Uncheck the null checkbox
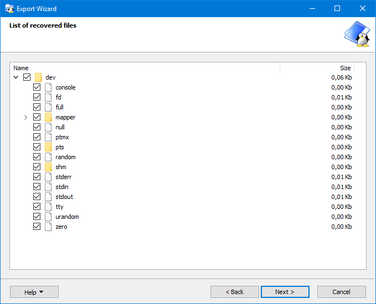 click(x=37, y=127)
